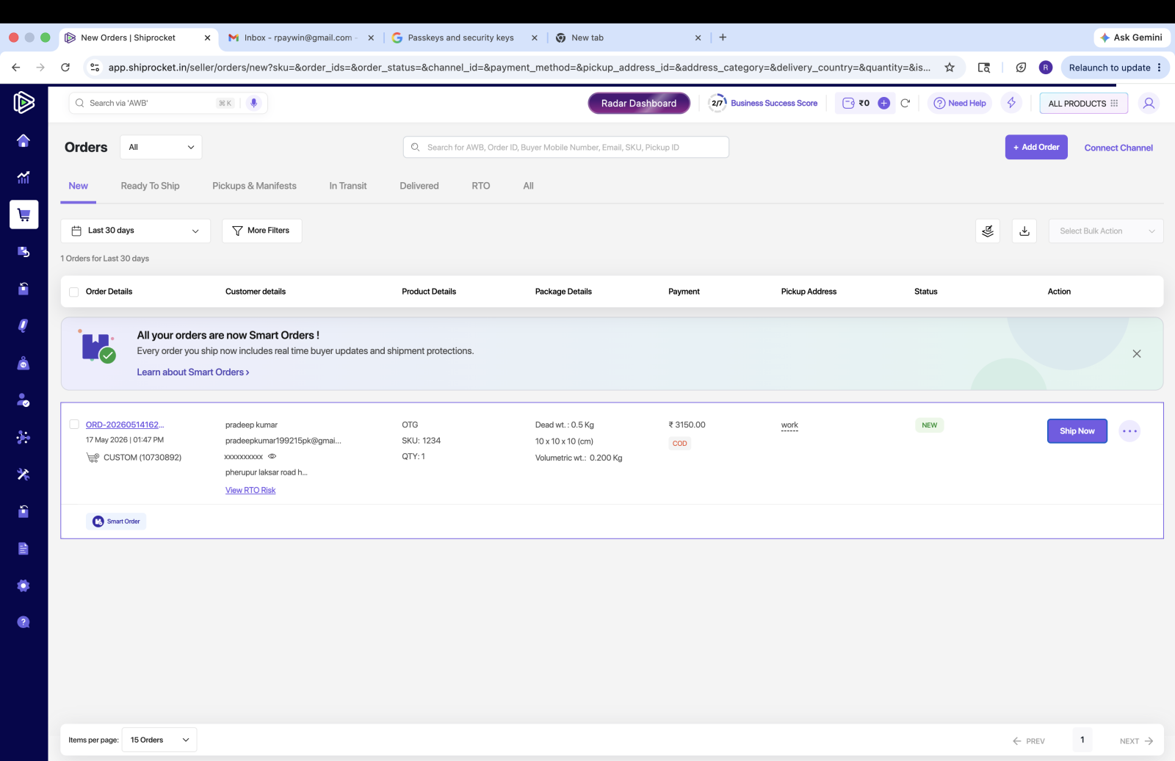Tick the select-all checkbox in table header
1175x761 pixels.
tap(74, 292)
